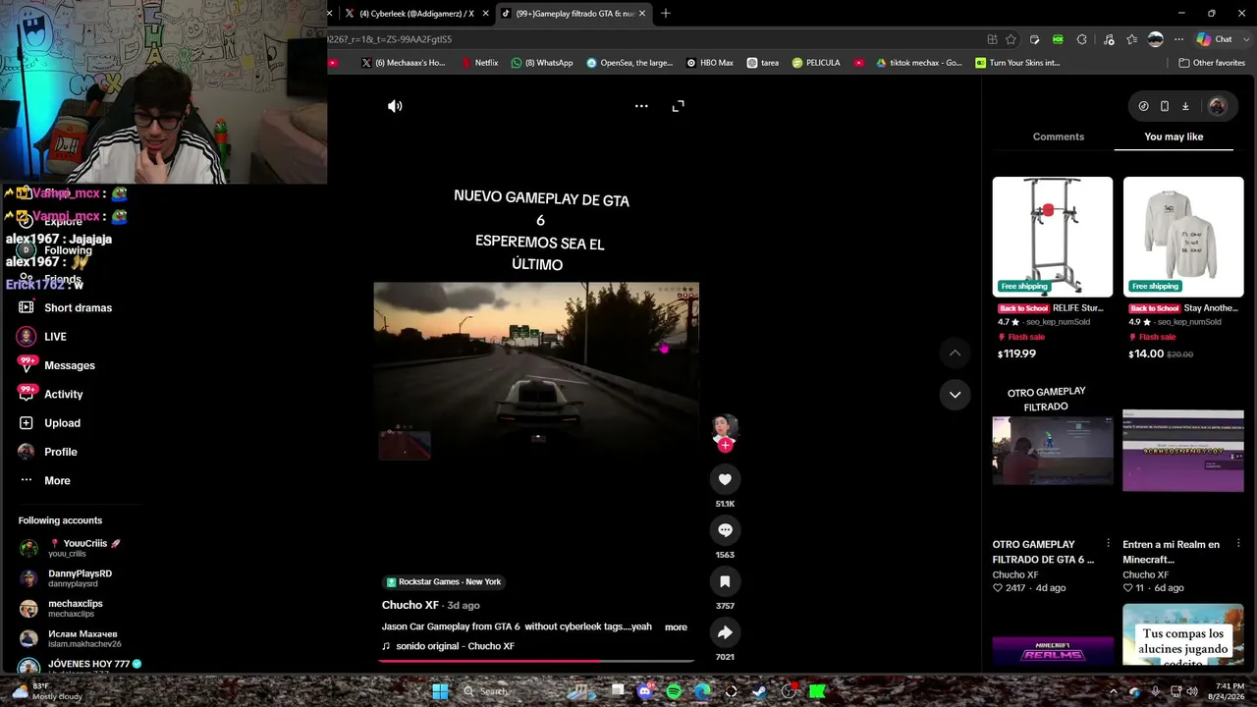Click the TikTok coins icon in header
Viewport: 1257px width, 707px height.
pyautogui.click(x=1143, y=106)
